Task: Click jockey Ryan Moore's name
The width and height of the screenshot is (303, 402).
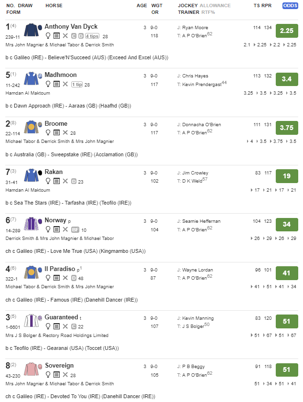Action: 195,28
